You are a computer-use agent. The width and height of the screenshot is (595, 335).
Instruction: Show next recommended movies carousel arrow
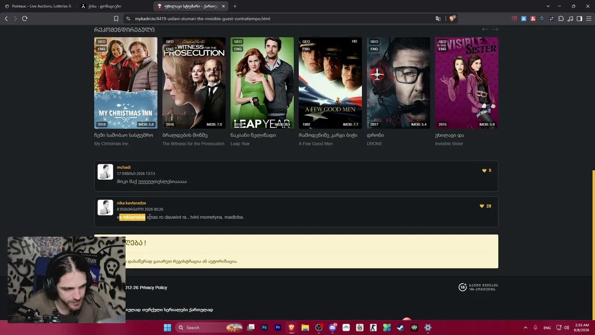pyautogui.click(x=495, y=29)
